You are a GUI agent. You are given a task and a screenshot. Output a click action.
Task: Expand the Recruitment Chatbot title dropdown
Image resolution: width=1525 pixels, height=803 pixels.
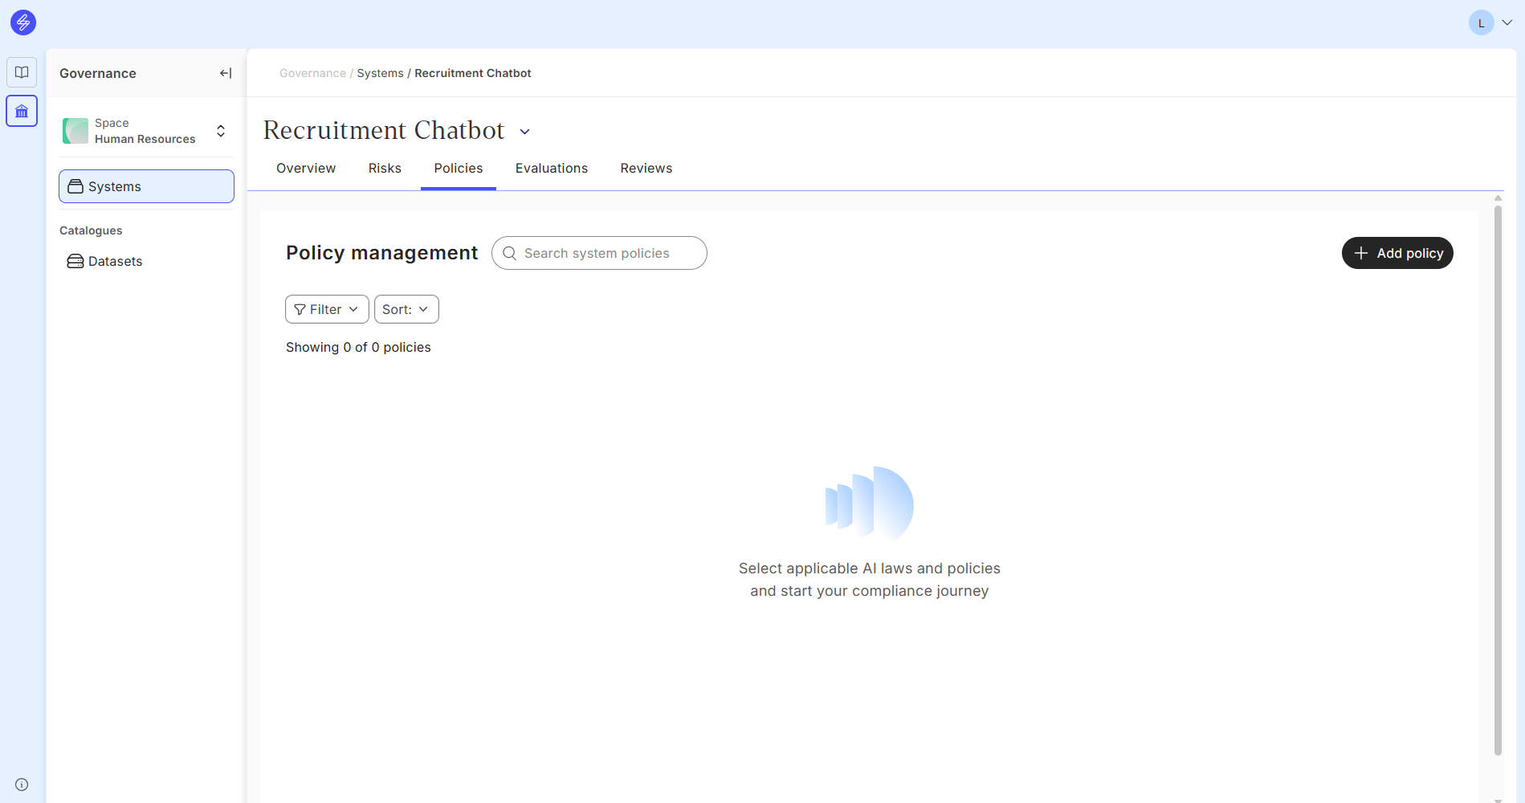point(525,132)
